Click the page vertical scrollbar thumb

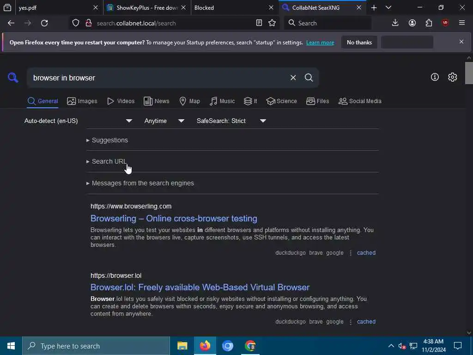pyautogui.click(x=469, y=73)
